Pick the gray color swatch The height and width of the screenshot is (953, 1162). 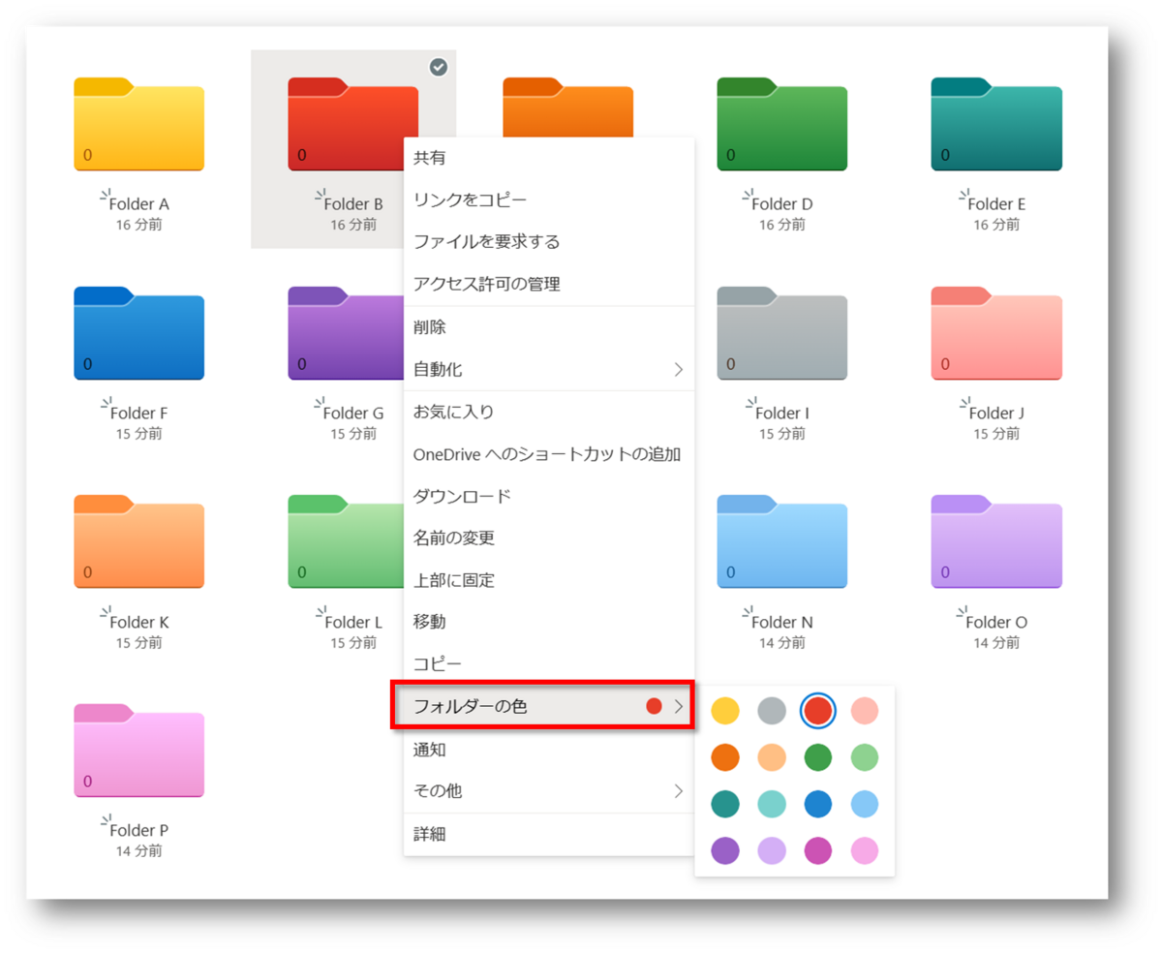tap(772, 711)
